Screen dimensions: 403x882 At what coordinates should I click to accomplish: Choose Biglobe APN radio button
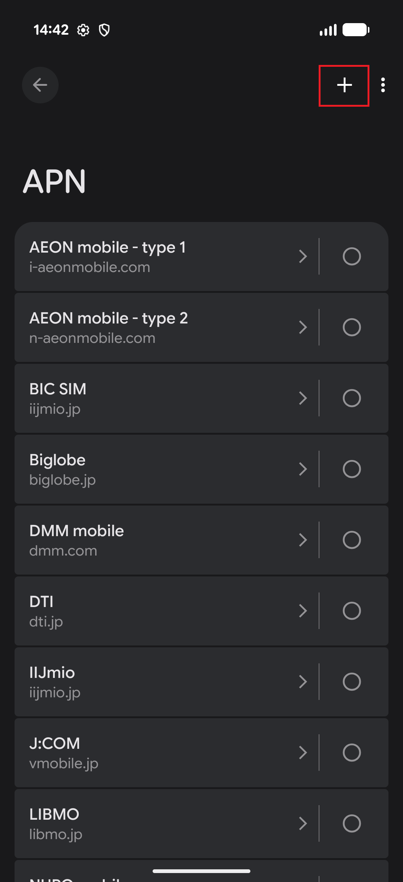(352, 469)
